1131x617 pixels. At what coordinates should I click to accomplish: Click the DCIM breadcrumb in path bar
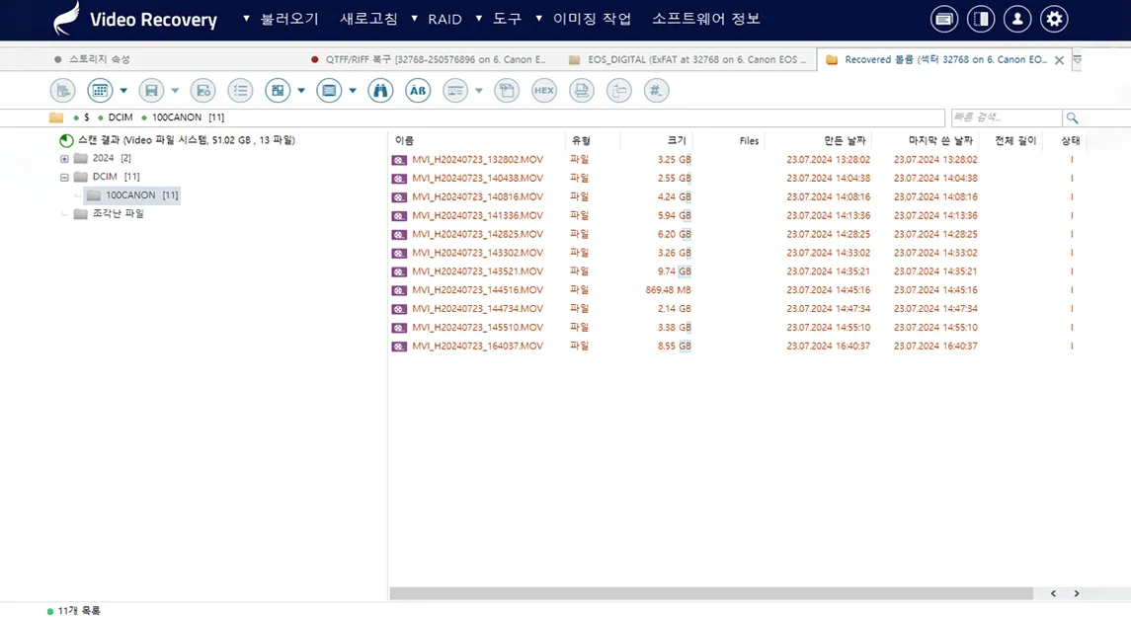pyautogui.click(x=121, y=117)
